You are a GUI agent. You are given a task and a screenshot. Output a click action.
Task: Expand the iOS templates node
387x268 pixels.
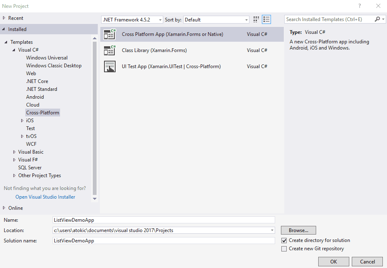(x=22, y=121)
